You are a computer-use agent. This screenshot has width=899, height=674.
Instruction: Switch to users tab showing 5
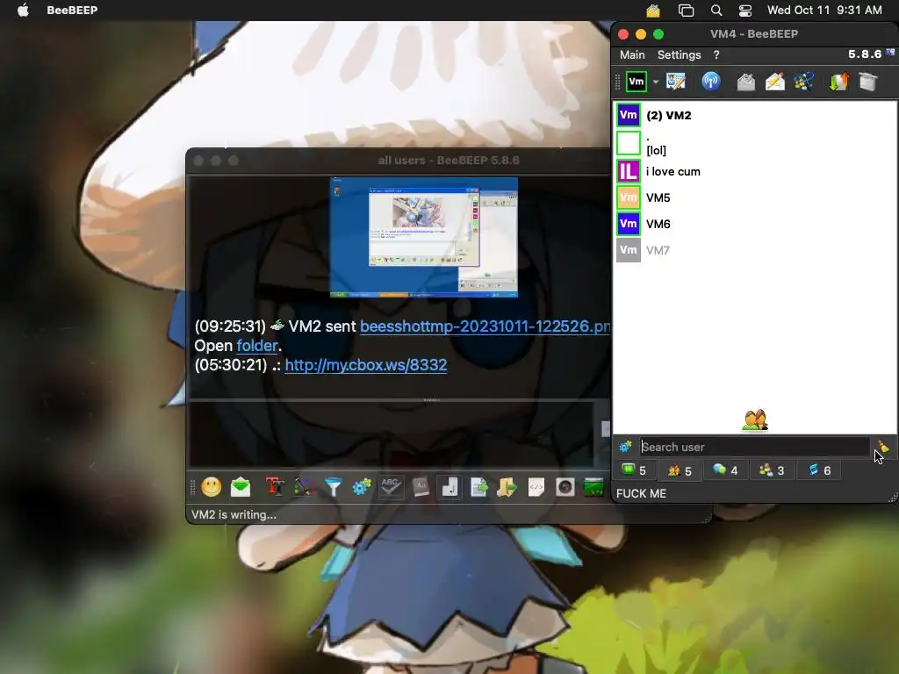680,471
